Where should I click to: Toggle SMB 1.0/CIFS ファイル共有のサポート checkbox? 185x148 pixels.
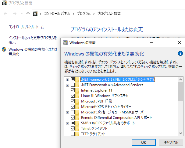[x=73, y=123]
